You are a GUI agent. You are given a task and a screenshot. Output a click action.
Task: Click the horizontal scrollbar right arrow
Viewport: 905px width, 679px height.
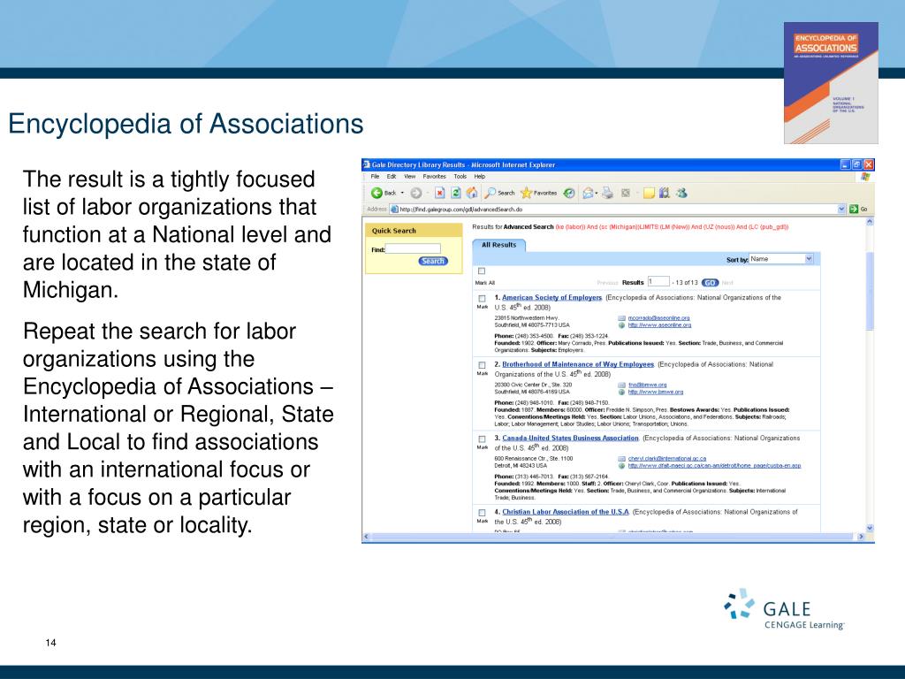tap(861, 537)
